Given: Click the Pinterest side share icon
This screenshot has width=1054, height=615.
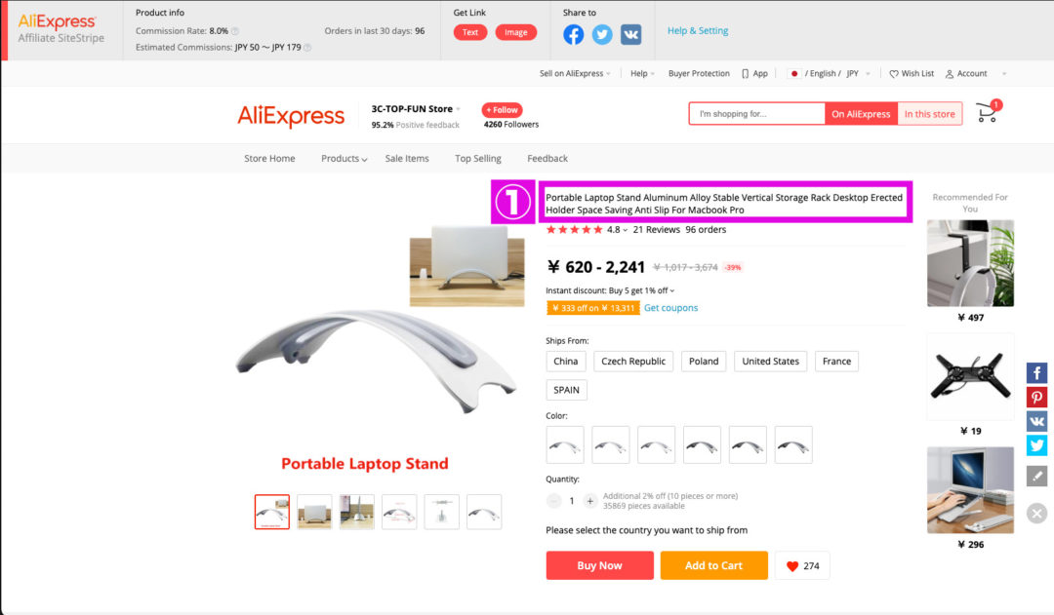Looking at the screenshot, I should pyautogui.click(x=1036, y=397).
